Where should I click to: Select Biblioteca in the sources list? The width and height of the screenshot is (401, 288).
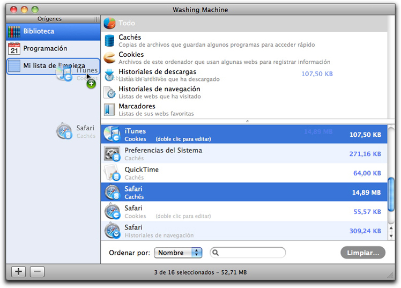[x=53, y=32]
